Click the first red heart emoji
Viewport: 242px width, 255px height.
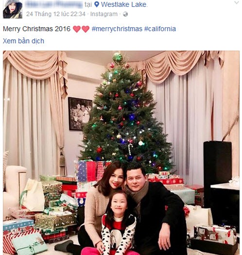(77, 29)
